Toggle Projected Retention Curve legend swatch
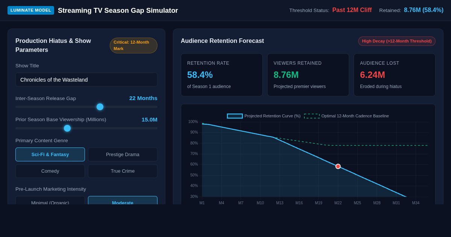 pos(235,116)
